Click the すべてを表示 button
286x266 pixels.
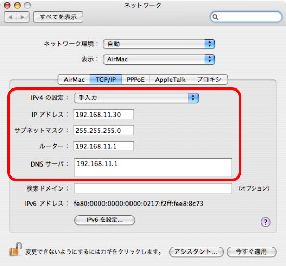coord(58,17)
